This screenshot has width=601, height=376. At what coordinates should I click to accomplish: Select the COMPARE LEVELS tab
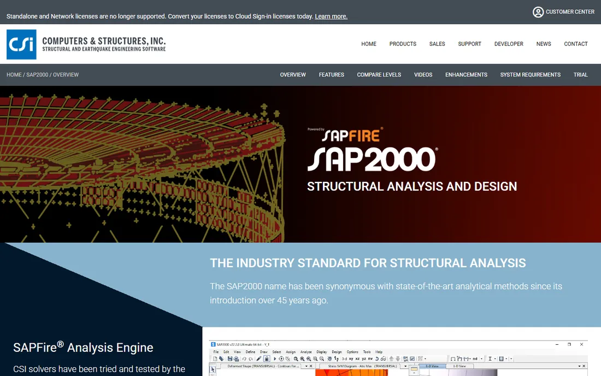379,75
